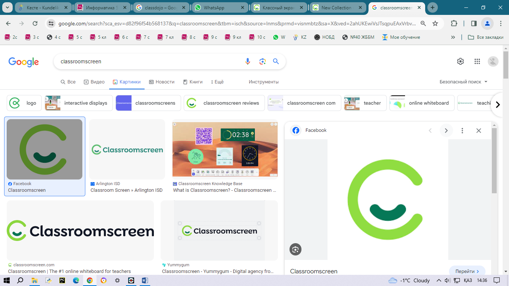Open the №40 ЖББМ bookmark
This screenshot has height=286, width=509.
[x=358, y=37]
